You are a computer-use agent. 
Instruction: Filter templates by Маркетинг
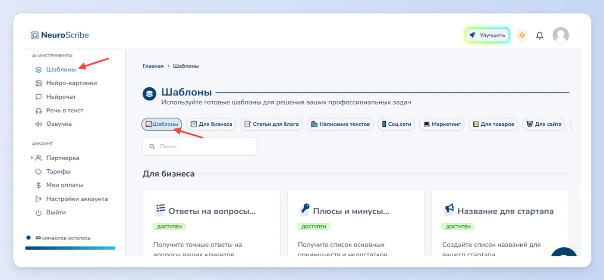pyautogui.click(x=442, y=124)
